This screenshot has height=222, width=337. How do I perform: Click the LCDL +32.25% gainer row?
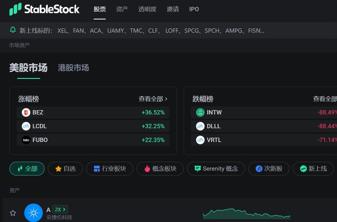coord(93,126)
